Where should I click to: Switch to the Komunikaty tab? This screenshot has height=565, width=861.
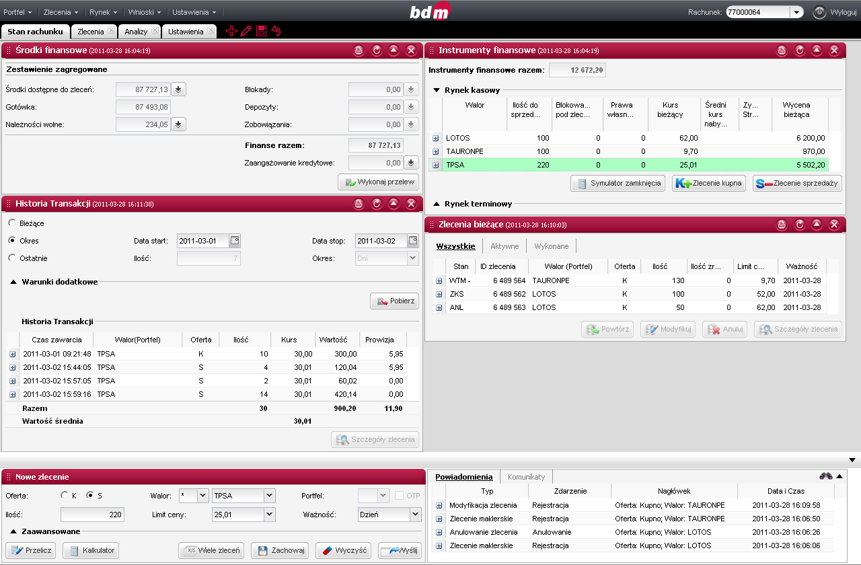[527, 476]
